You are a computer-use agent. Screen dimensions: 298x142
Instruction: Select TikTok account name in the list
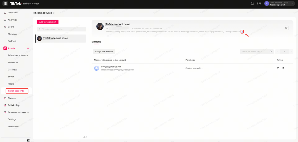tap(61, 38)
